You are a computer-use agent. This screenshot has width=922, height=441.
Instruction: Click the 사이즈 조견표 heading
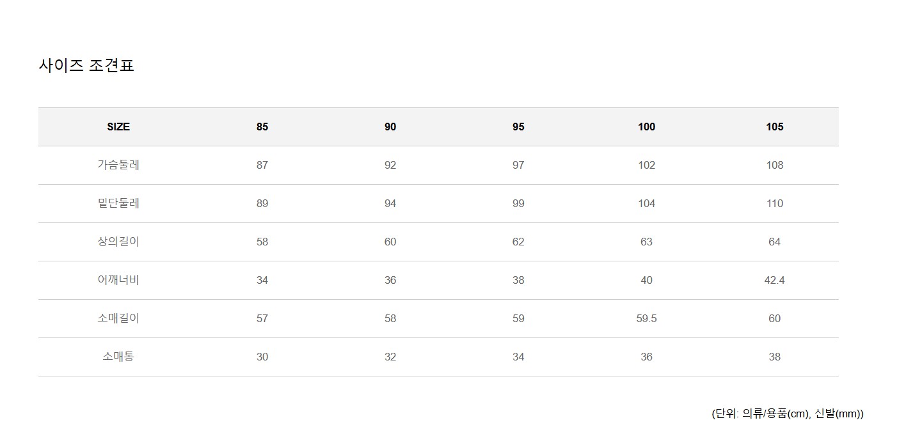[x=86, y=66]
